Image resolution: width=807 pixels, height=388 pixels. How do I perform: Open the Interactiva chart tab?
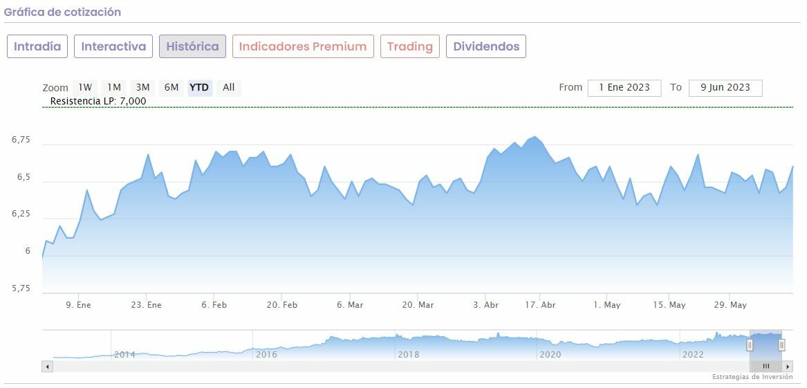113,46
